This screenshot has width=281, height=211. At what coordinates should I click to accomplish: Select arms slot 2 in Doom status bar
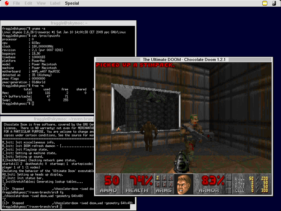pos(157,178)
